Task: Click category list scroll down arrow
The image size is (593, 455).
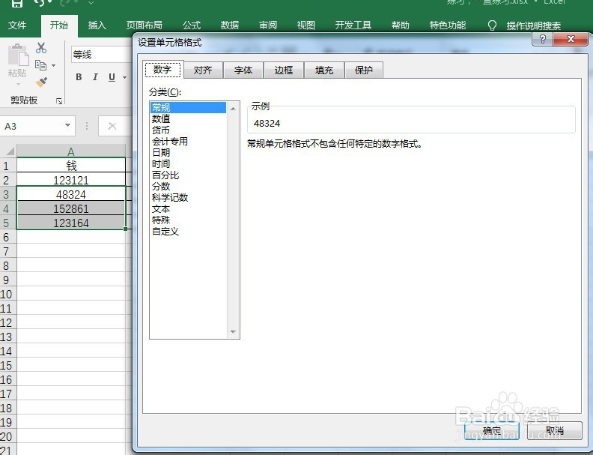Action: tap(233, 332)
